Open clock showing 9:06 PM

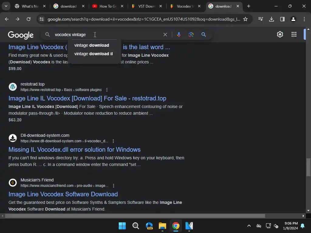(x=291, y=226)
